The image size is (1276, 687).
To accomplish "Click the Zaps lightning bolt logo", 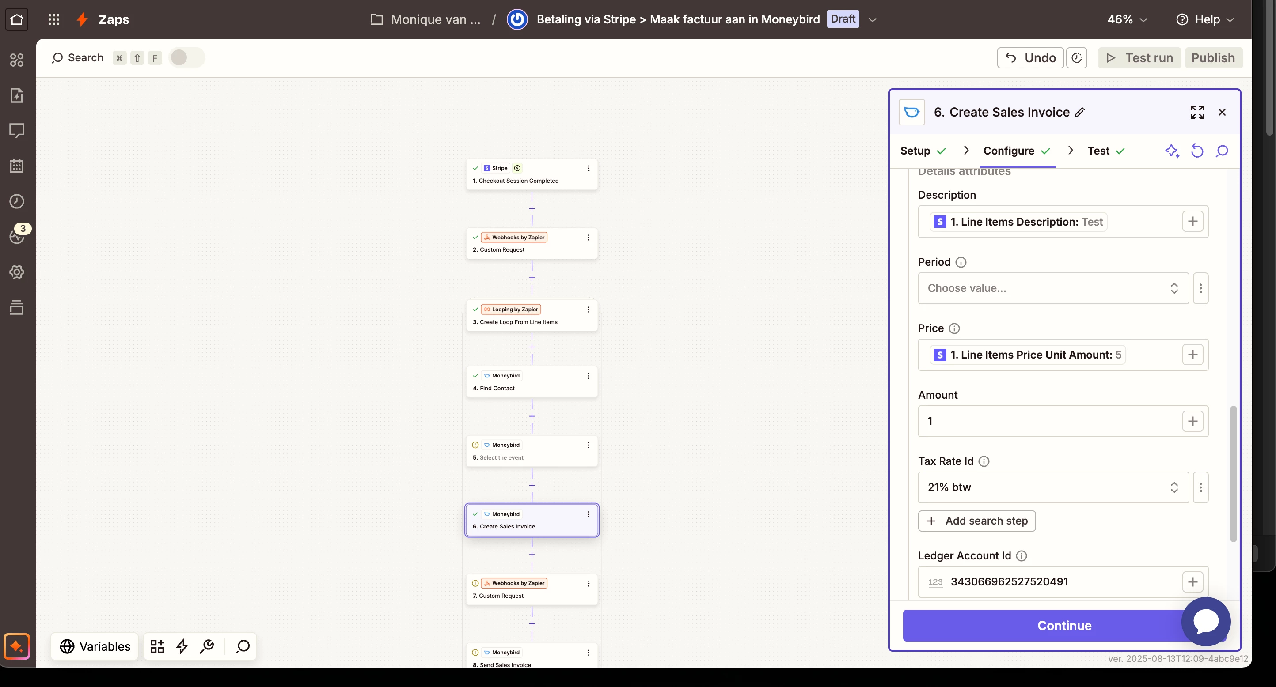I will click(x=82, y=19).
